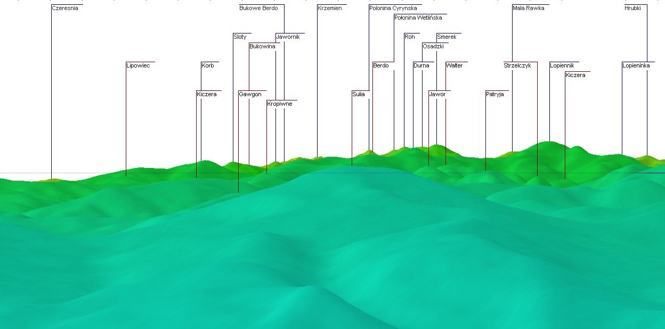Click the Sulia peak label
The width and height of the screenshot is (665, 329).
tap(359, 95)
